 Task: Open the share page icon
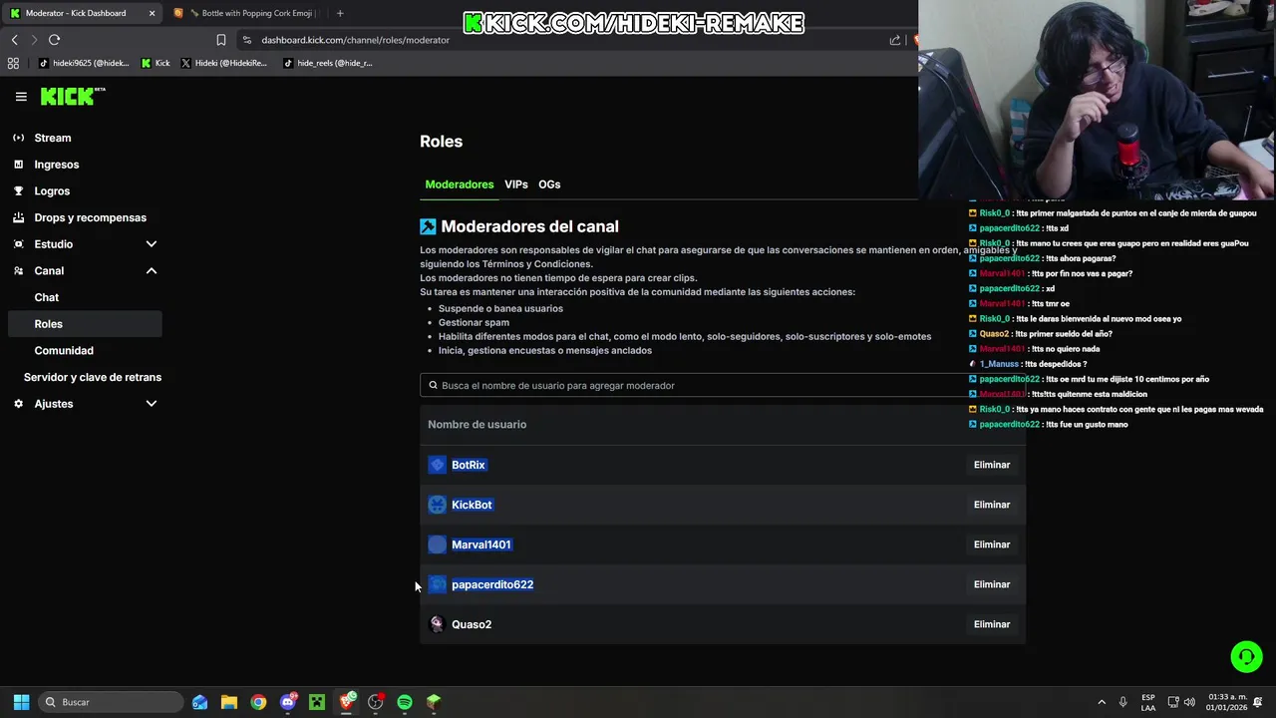pyautogui.click(x=895, y=40)
